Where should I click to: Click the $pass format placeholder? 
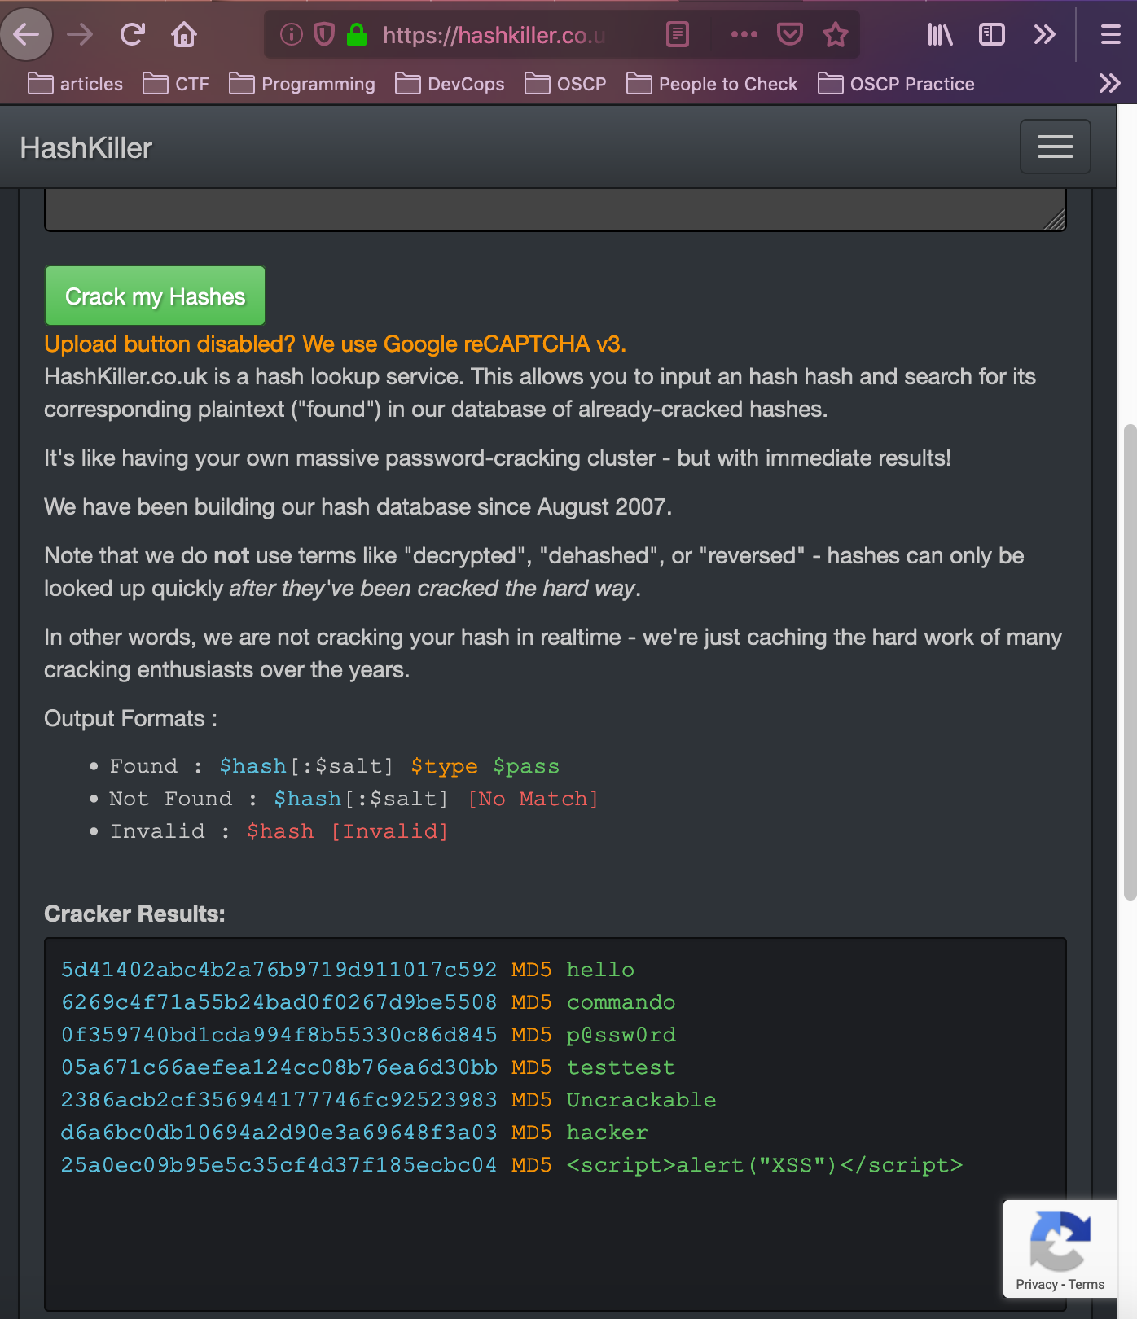(526, 766)
